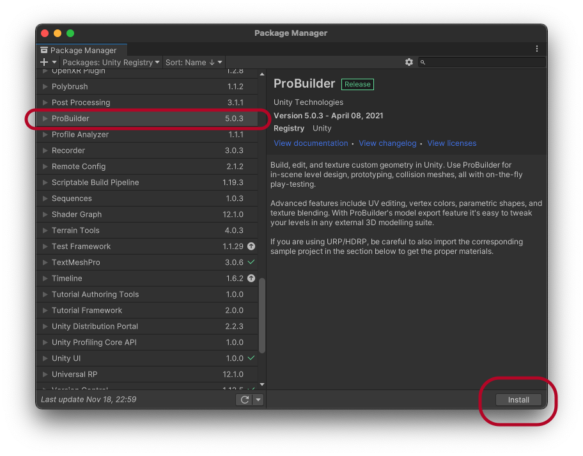Screen dimensions: 583x456
Task: Click the list scroll down arrow
Action: click(x=262, y=384)
